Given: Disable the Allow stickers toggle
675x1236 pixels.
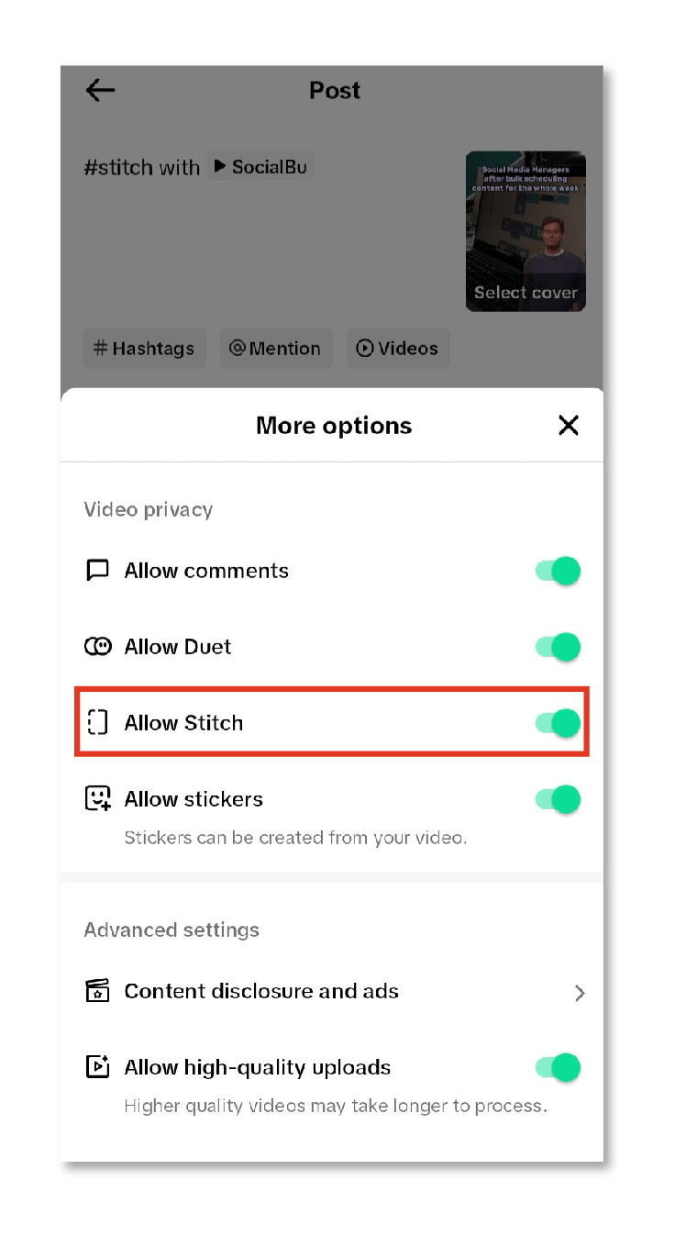Looking at the screenshot, I should click(x=559, y=799).
